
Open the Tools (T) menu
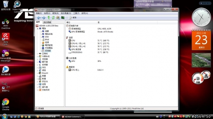coord(76,13)
